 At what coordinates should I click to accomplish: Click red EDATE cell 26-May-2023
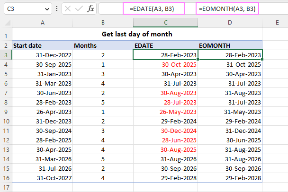(165, 112)
